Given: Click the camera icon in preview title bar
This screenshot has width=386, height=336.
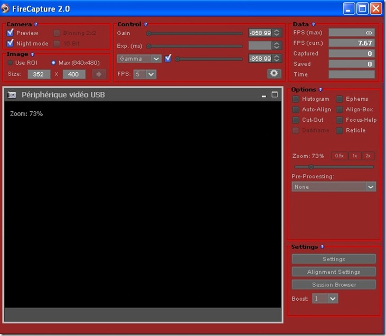Looking at the screenshot, I should click(x=12, y=95).
